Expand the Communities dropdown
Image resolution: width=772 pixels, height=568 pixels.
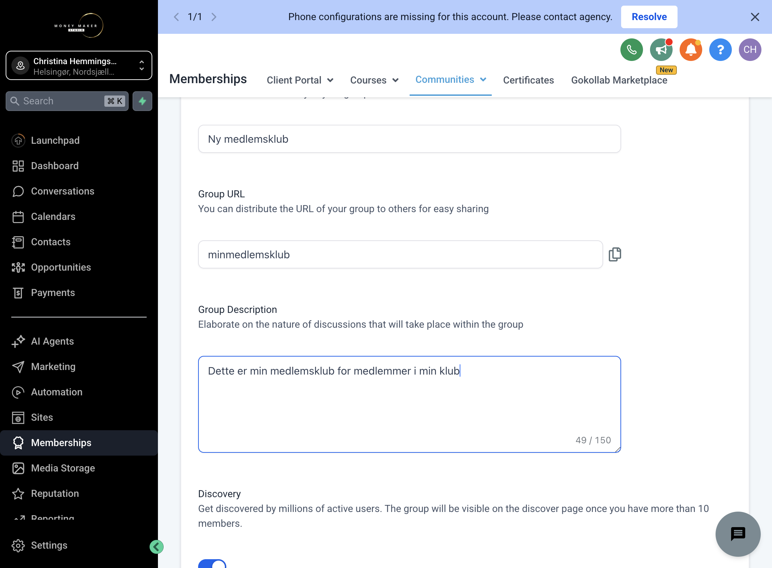pyautogui.click(x=451, y=80)
